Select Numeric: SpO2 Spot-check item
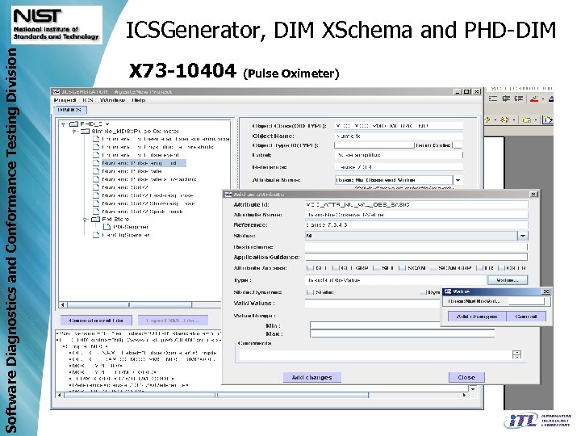 [x=143, y=212]
